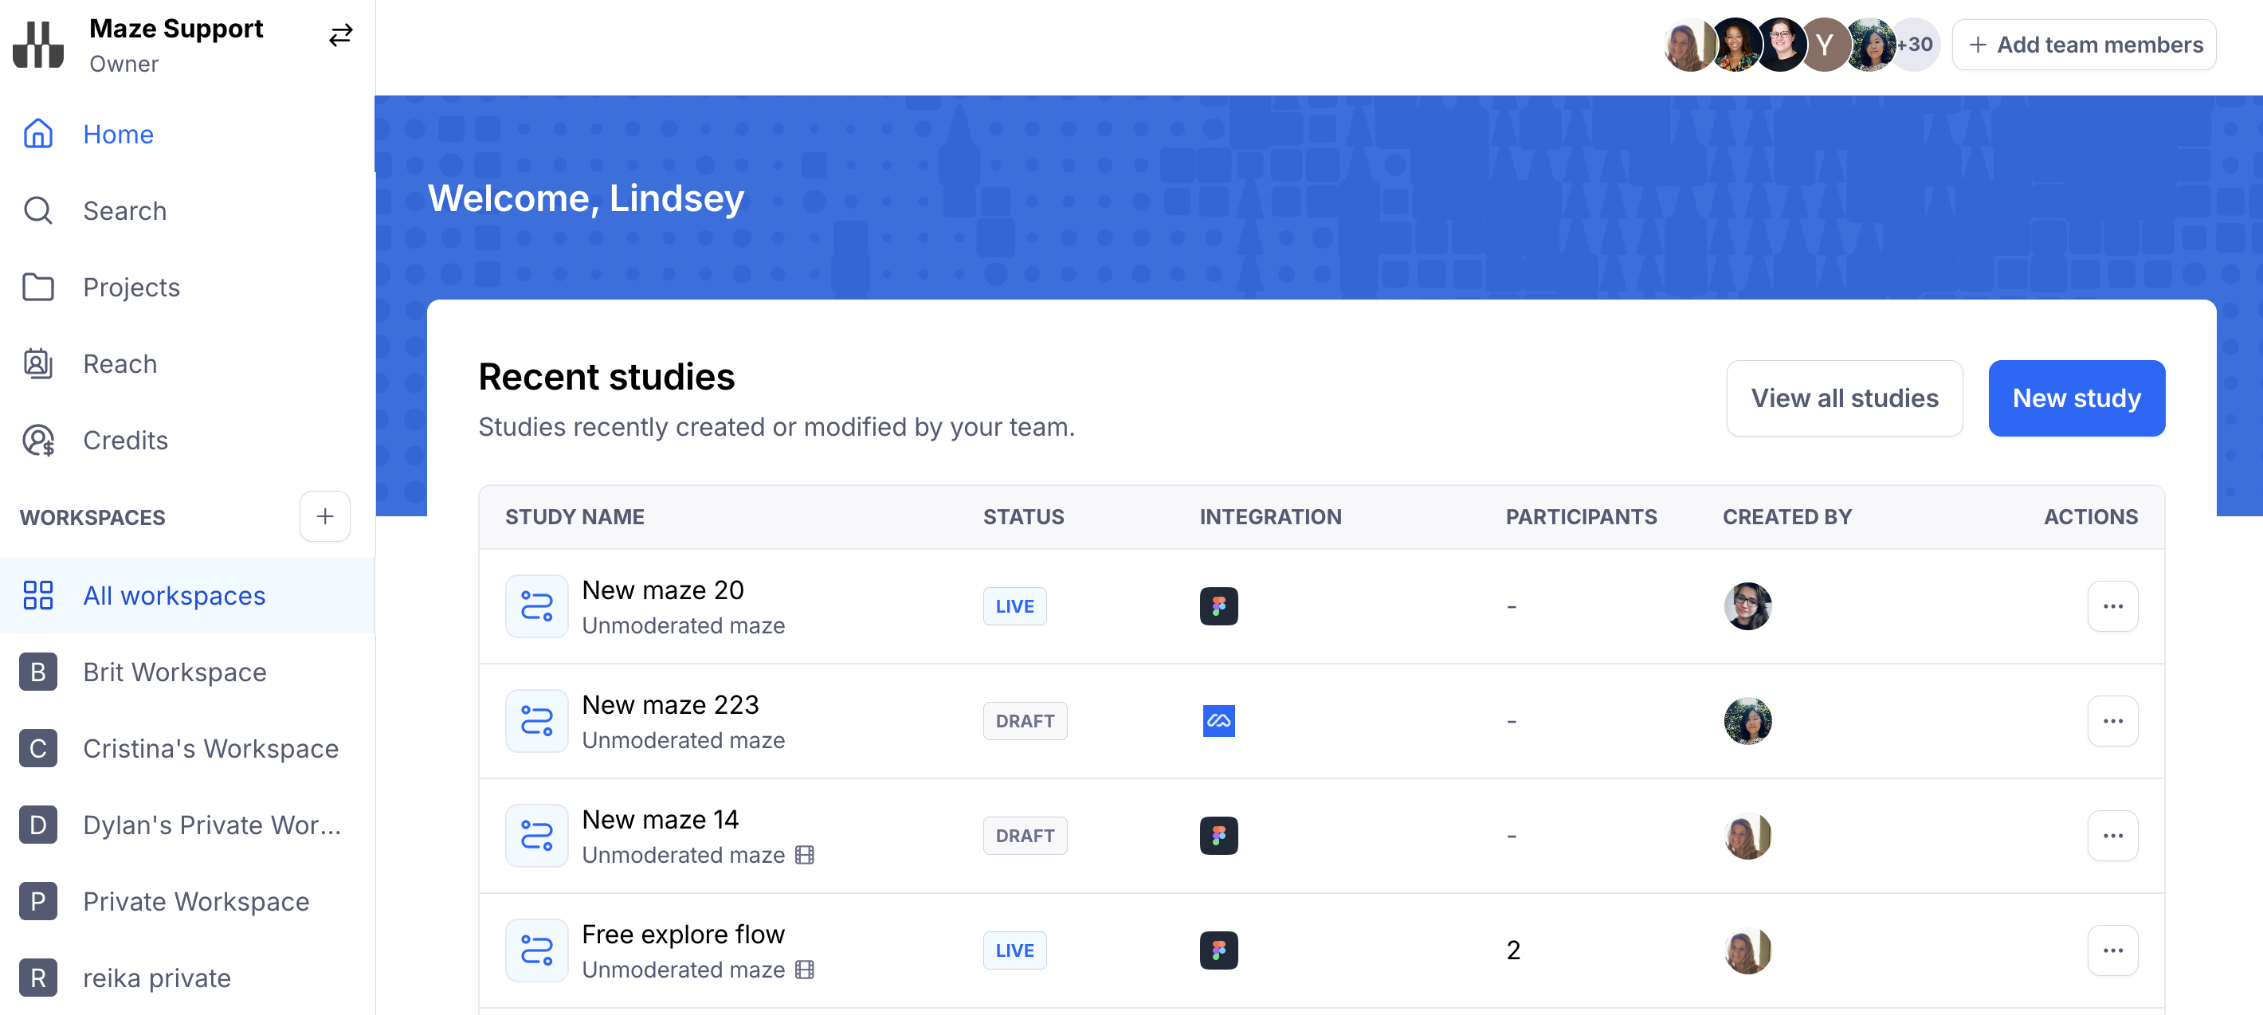Open actions menu for New maze 223
The image size is (2263, 1015).
[2112, 721]
